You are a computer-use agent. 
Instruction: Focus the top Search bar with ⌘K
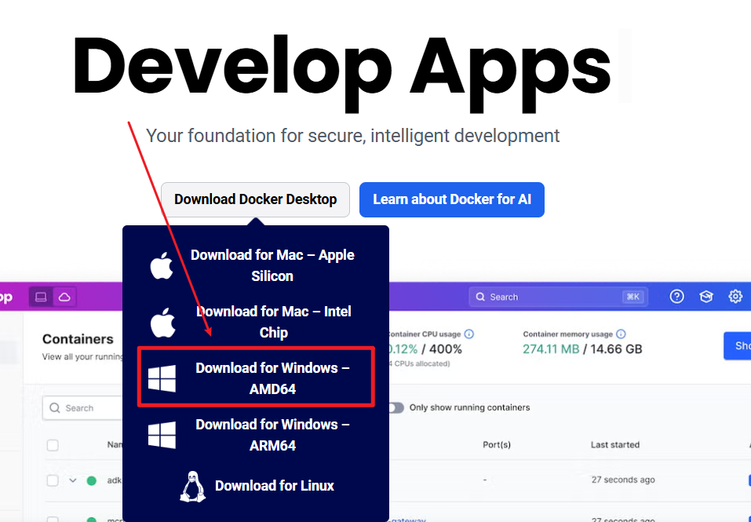559,297
